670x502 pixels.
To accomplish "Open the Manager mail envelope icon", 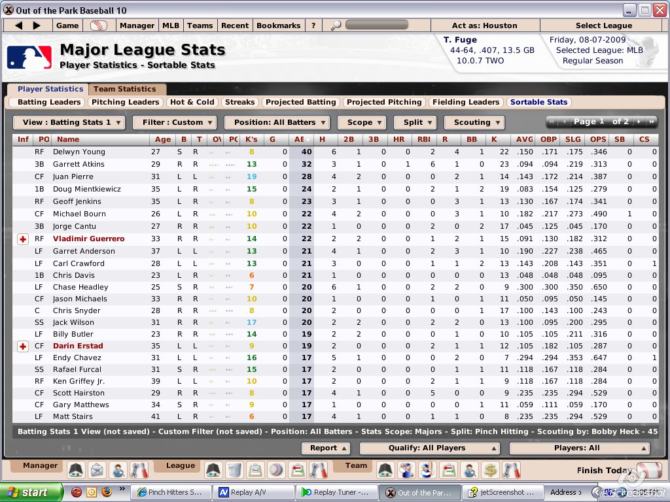I will coord(97,470).
